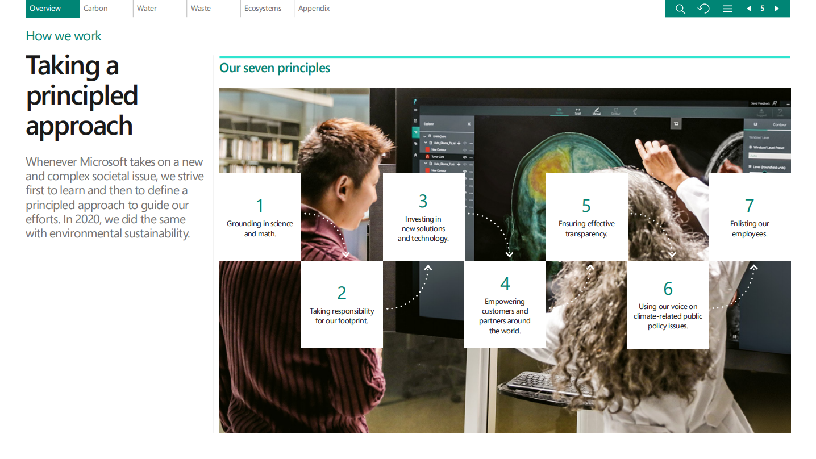Image resolution: width=816 pixels, height=459 pixels.
Task: Click the circular go-back arrow icon
Action: tap(703, 9)
